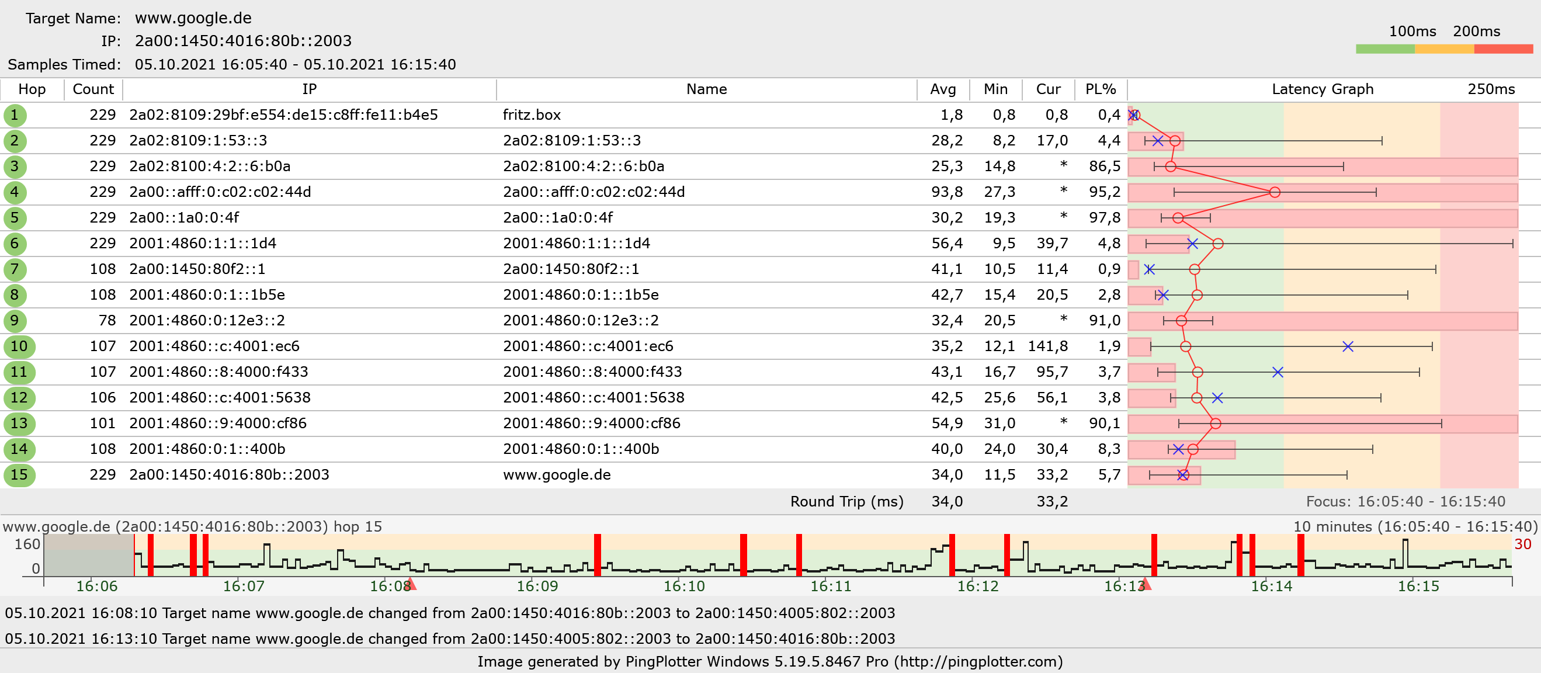1541x673 pixels.
Task: Select the hop 15 green circle
Action: click(x=19, y=475)
